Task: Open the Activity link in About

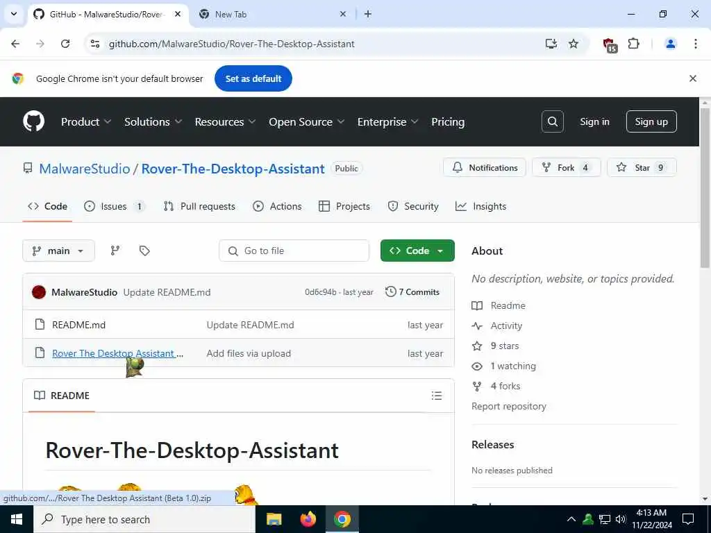Action: tap(506, 326)
